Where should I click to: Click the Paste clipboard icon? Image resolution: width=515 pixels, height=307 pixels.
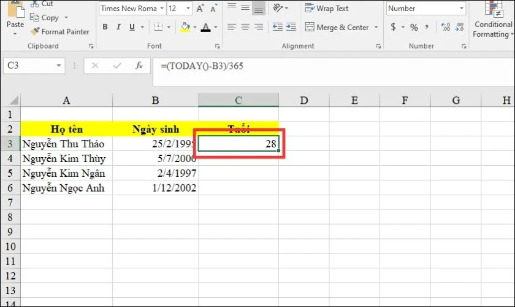(x=15, y=10)
